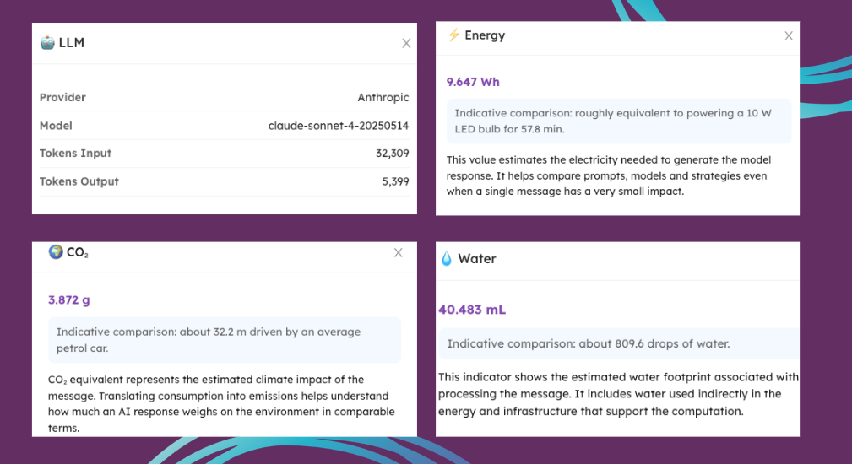Click the Tokens Input value 32,309
The height and width of the screenshot is (464, 852).
point(392,154)
